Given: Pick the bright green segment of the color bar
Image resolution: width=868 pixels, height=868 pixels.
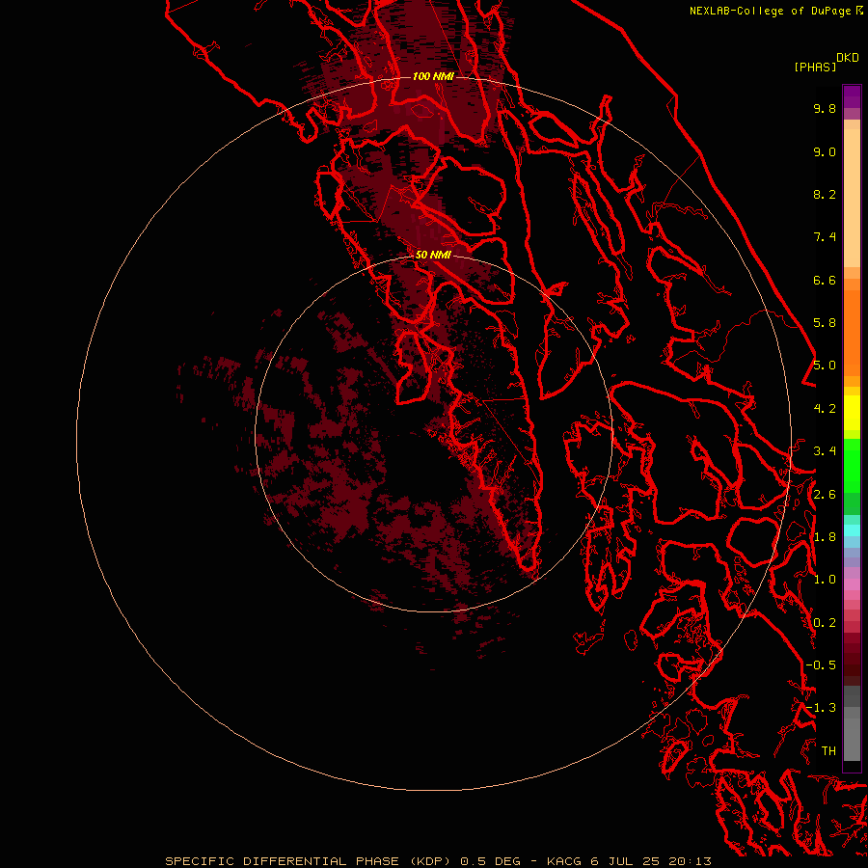Looking at the screenshot, I should [852, 465].
